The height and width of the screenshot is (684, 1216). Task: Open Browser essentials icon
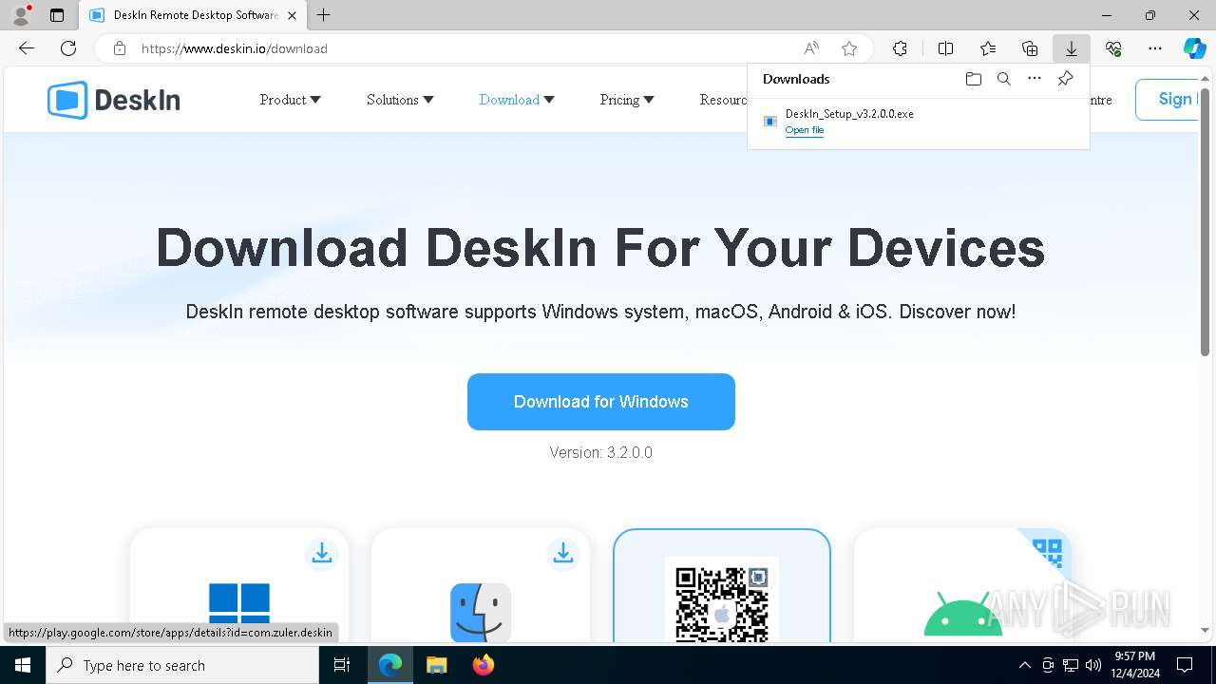pos(1113,48)
